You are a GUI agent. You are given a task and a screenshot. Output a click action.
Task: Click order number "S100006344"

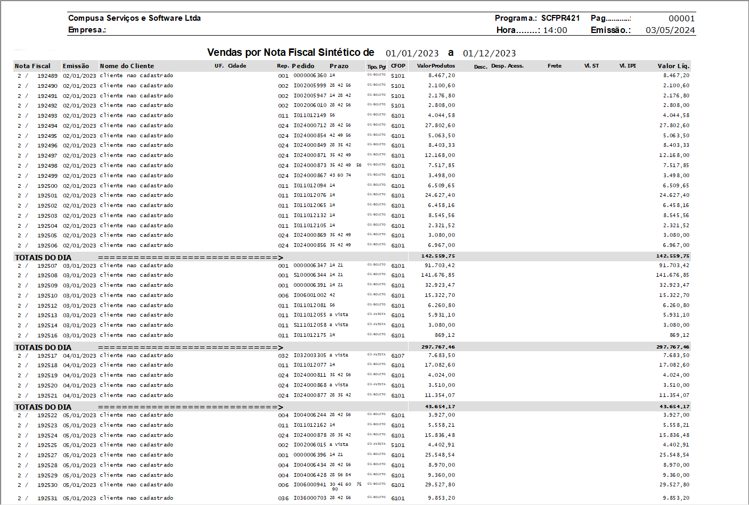(x=310, y=275)
